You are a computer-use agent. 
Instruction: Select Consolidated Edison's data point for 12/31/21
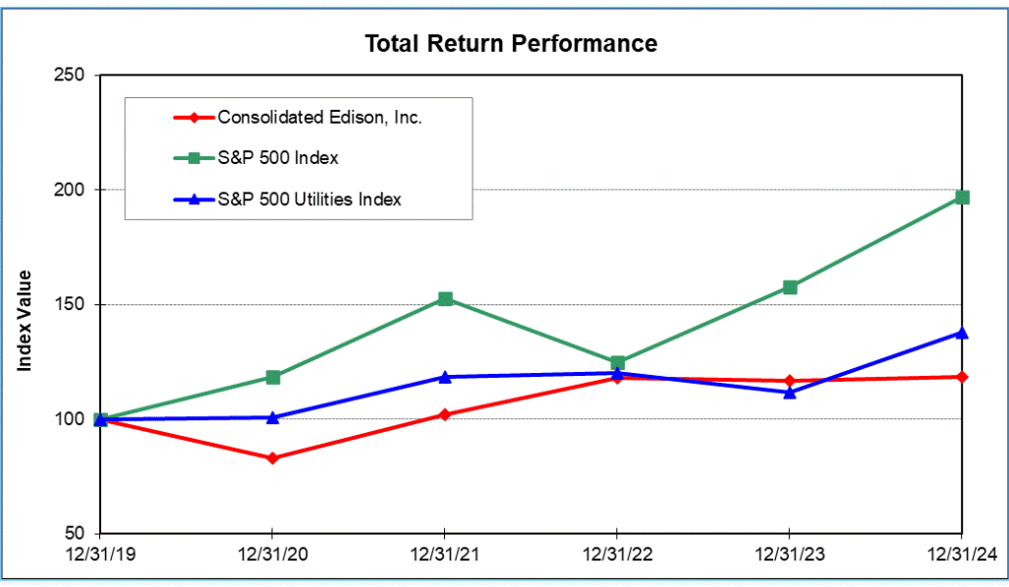(445, 414)
